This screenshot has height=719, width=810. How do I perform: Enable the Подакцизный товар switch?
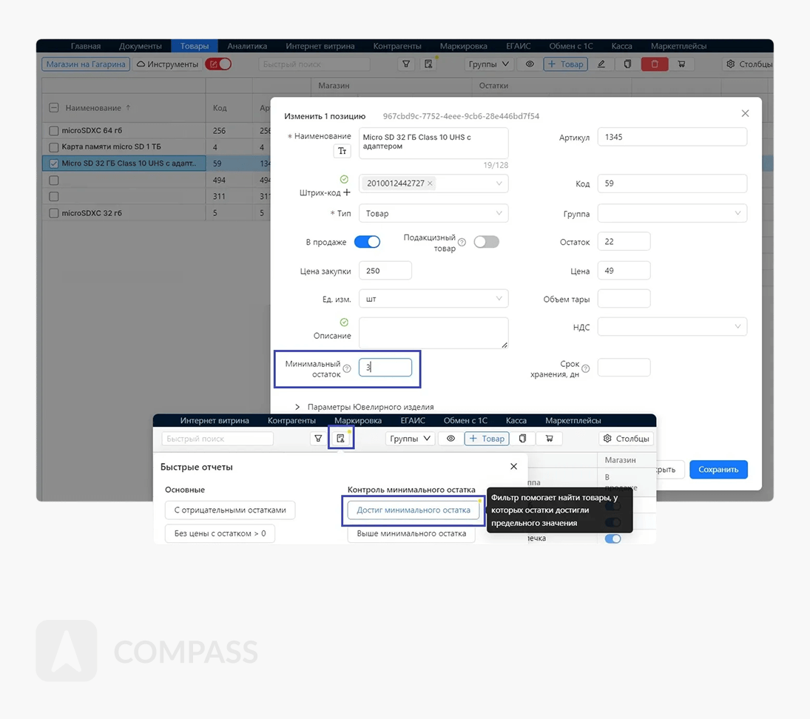pos(486,242)
